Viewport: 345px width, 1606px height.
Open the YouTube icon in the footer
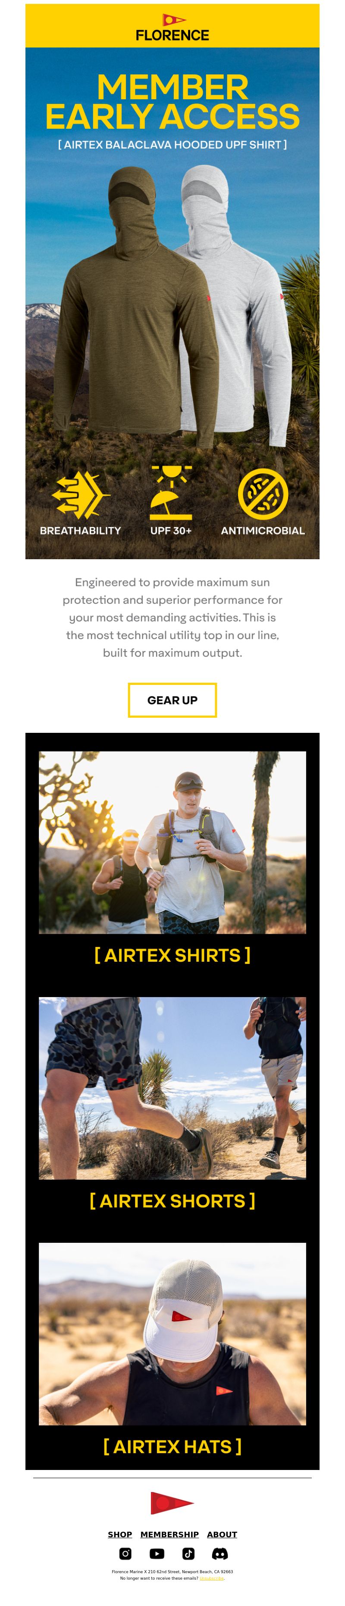[157, 1553]
